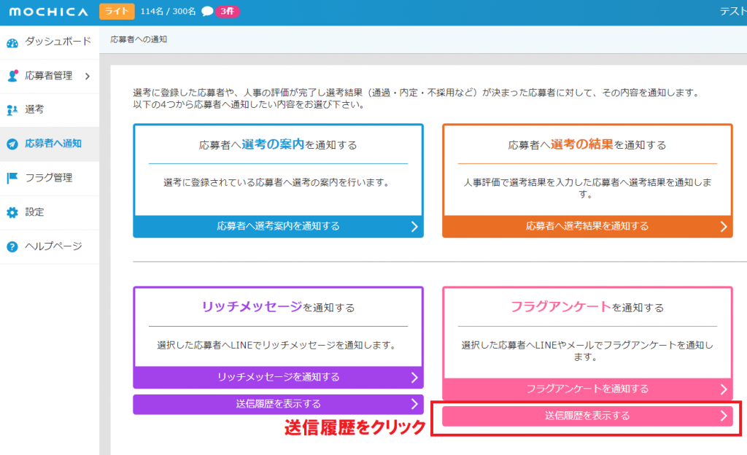Viewport: 747px width, 455px height.
Task: Show pink 送信履歴を表示する history
Action: [x=587, y=416]
